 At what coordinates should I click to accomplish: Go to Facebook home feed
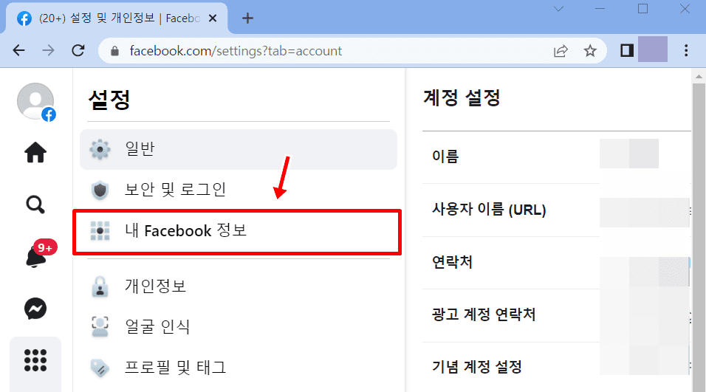tap(35, 152)
